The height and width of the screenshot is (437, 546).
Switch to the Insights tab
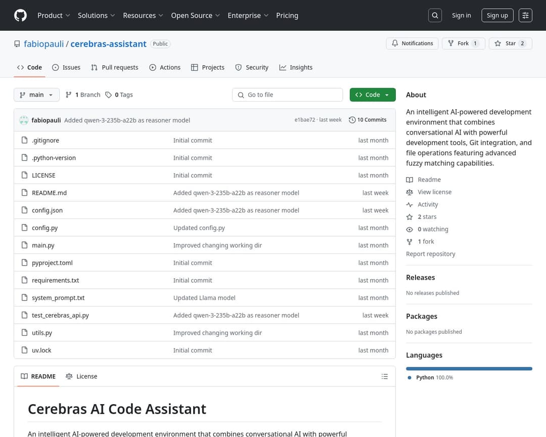(x=296, y=67)
